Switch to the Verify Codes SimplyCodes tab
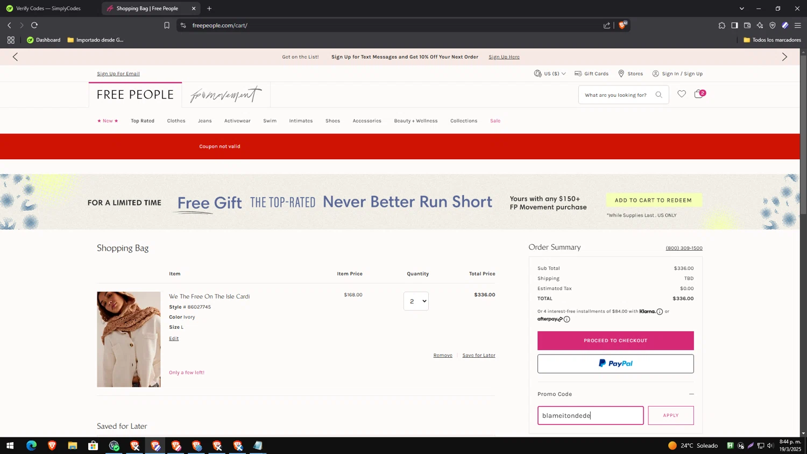 pos(48,9)
